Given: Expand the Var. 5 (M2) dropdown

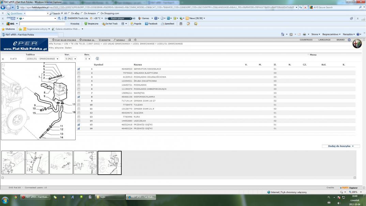Looking at the screenshot, I should click(x=71, y=59).
